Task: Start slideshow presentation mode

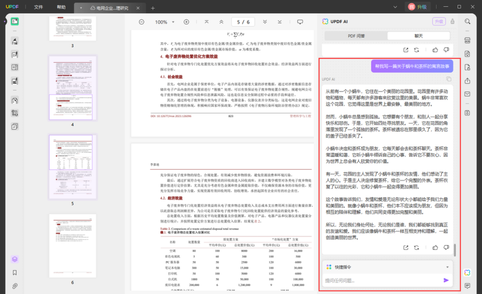Action: coord(300,22)
